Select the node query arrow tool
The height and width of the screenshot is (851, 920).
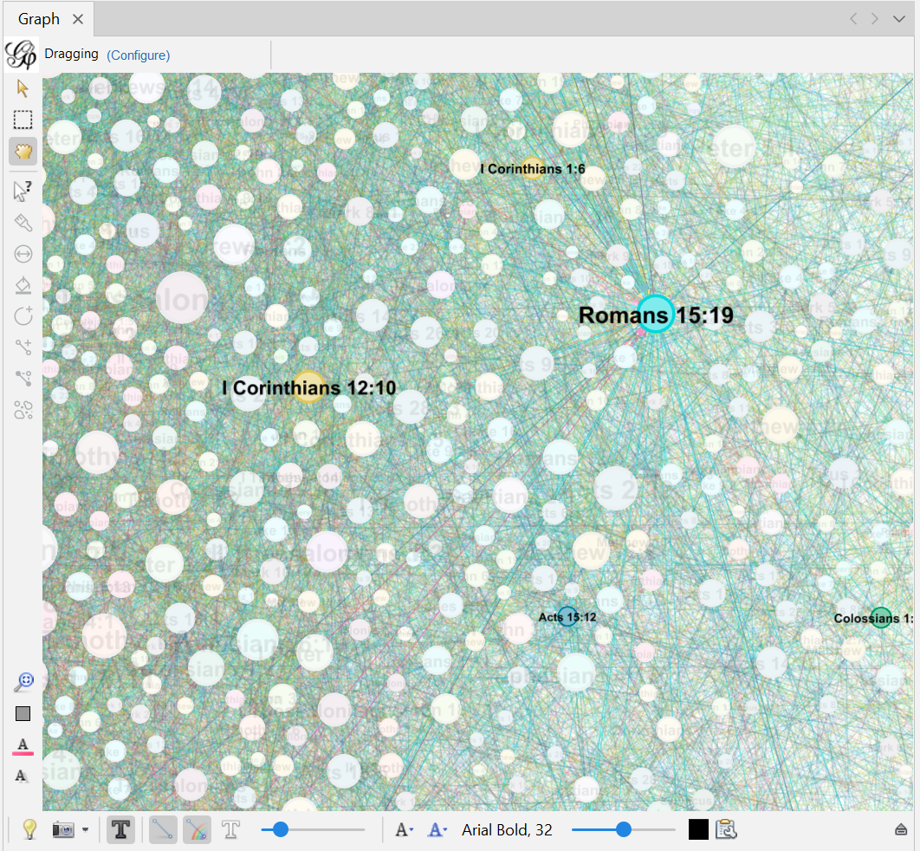click(23, 191)
